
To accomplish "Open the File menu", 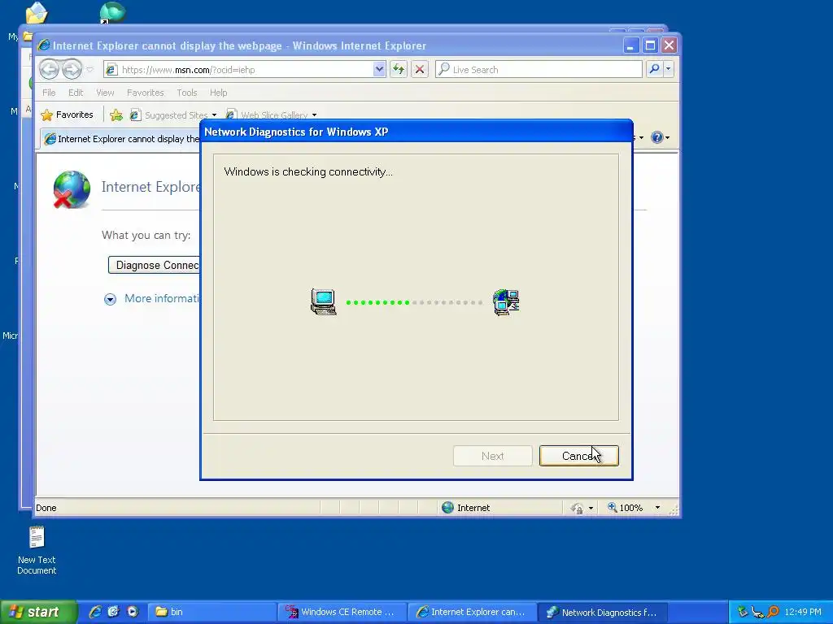I will coord(49,93).
